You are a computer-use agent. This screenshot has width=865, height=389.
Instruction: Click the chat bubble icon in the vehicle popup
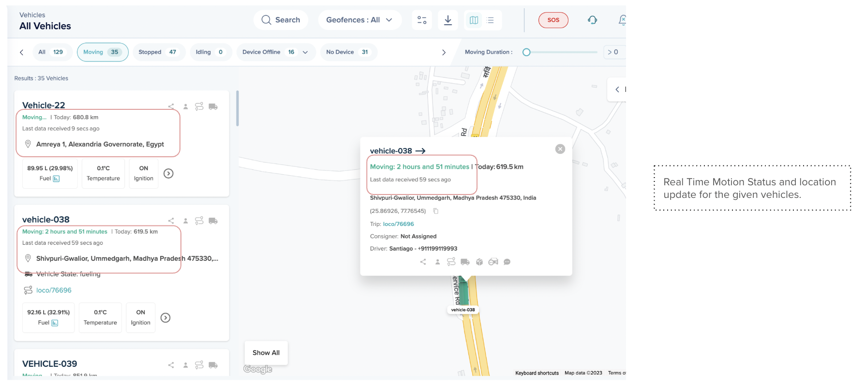pyautogui.click(x=507, y=262)
